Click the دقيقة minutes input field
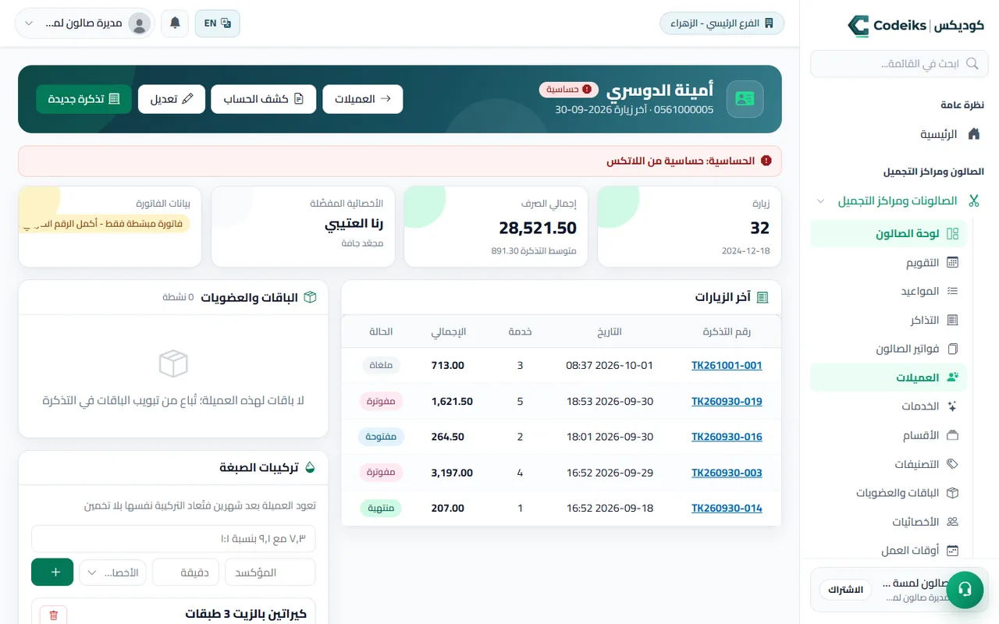The image size is (999, 624). [186, 573]
